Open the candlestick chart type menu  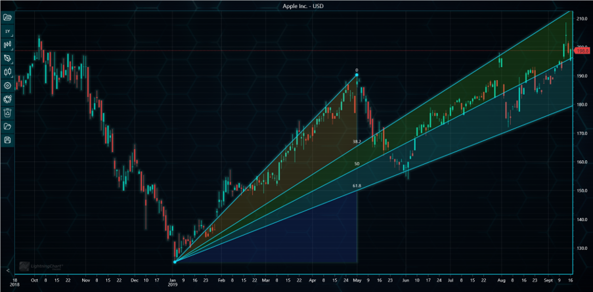pyautogui.click(x=8, y=72)
